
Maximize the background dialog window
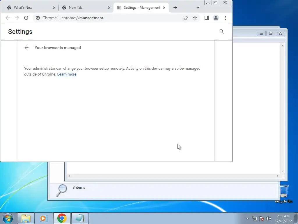coord(271,34)
